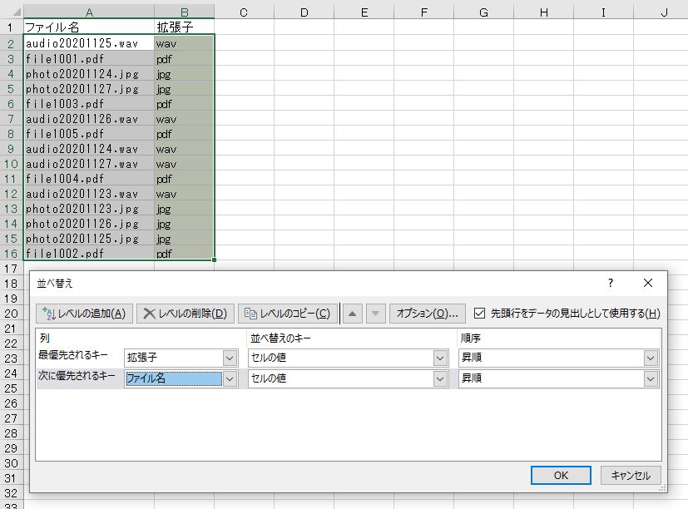Click cell photo20201127.jpg
Image resolution: width=688 pixels, height=509 pixels.
[89, 89]
